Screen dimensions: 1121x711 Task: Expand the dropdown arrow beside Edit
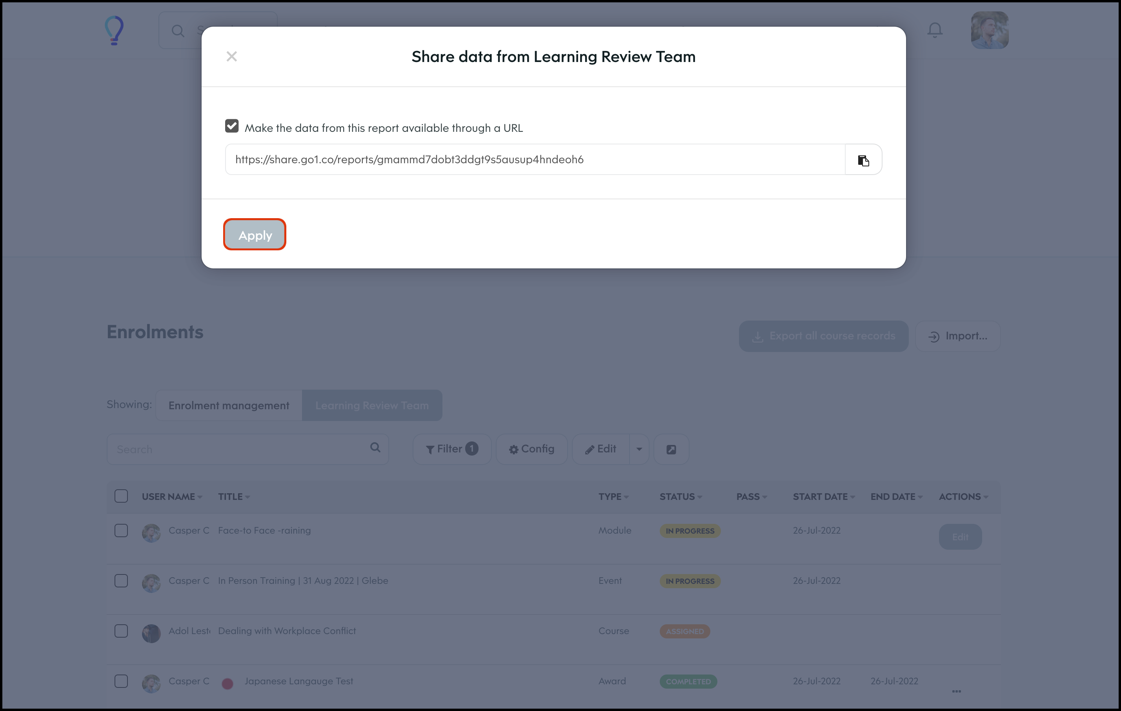[x=639, y=449]
